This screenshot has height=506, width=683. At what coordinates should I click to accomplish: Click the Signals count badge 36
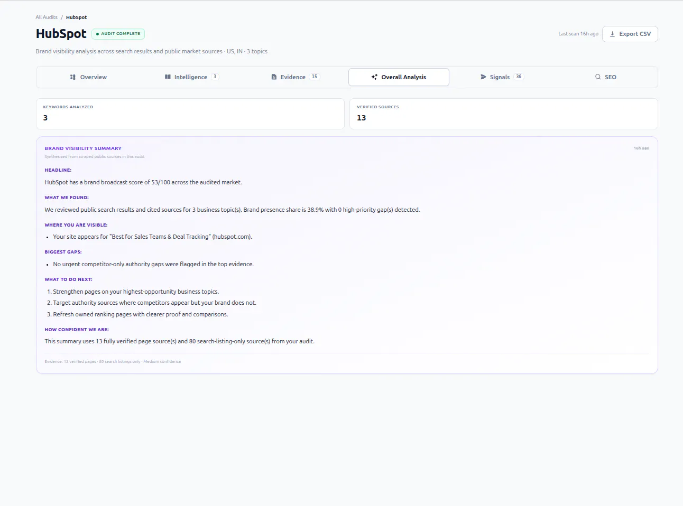click(x=519, y=77)
